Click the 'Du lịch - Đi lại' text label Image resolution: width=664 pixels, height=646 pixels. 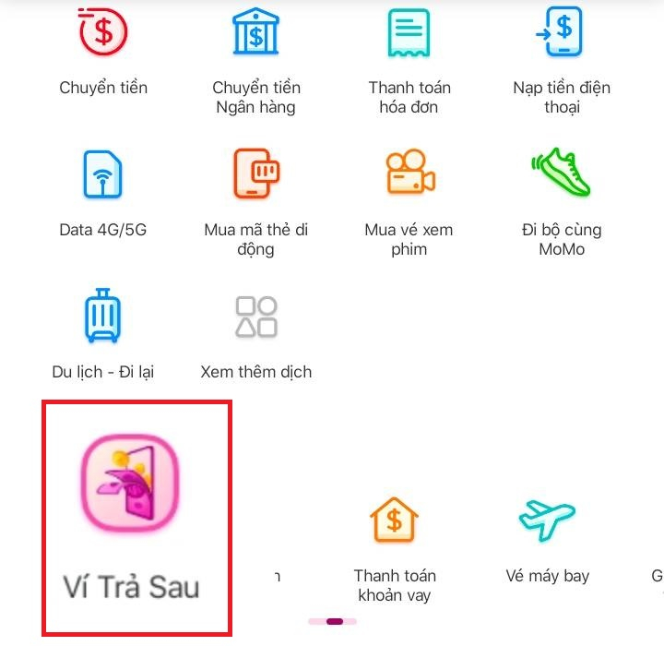[103, 372]
